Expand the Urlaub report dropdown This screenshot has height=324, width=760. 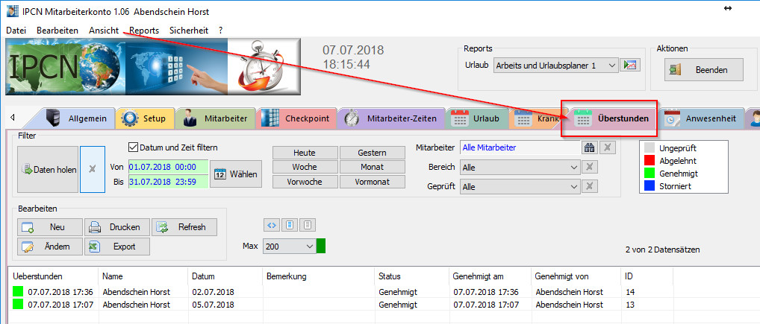coord(612,66)
